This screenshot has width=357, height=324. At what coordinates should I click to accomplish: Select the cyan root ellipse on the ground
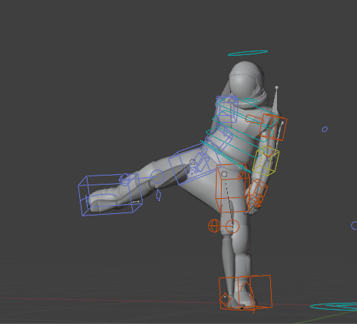[334, 307]
